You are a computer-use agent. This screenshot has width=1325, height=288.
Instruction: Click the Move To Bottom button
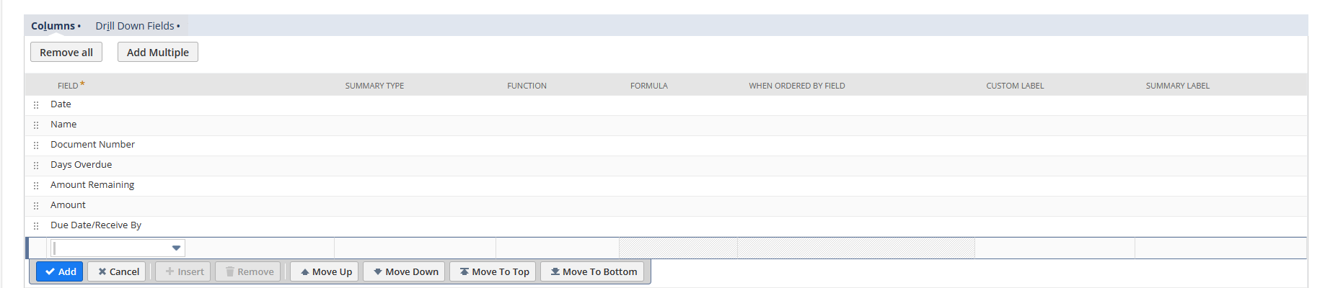(x=594, y=271)
